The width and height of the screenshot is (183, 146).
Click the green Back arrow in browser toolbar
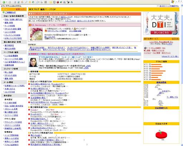[4, 2]
